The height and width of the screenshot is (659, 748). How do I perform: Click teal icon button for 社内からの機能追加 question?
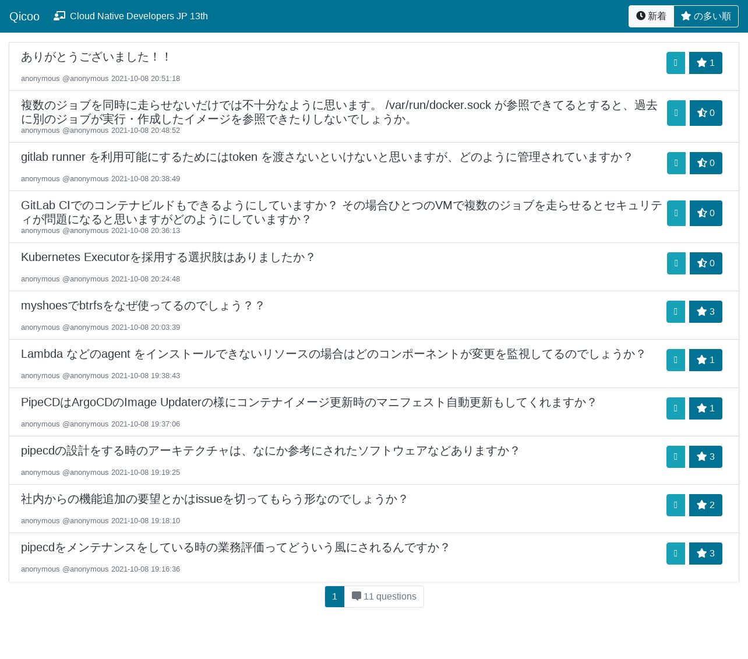tap(676, 505)
